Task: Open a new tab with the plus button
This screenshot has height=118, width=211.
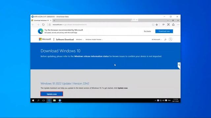Action: click(54, 20)
